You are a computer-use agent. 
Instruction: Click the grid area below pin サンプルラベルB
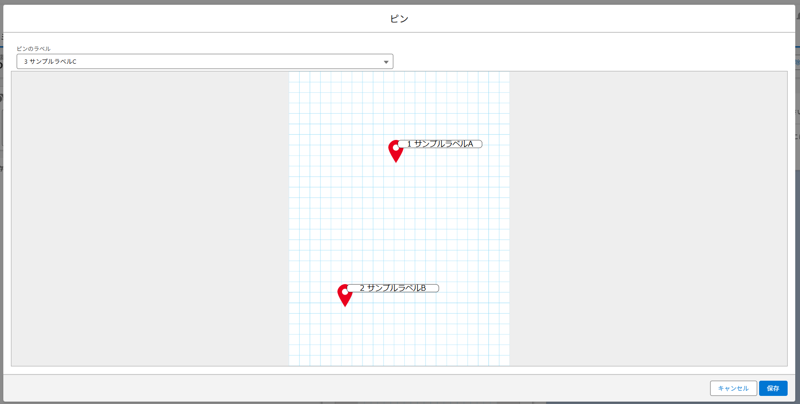pos(371,338)
